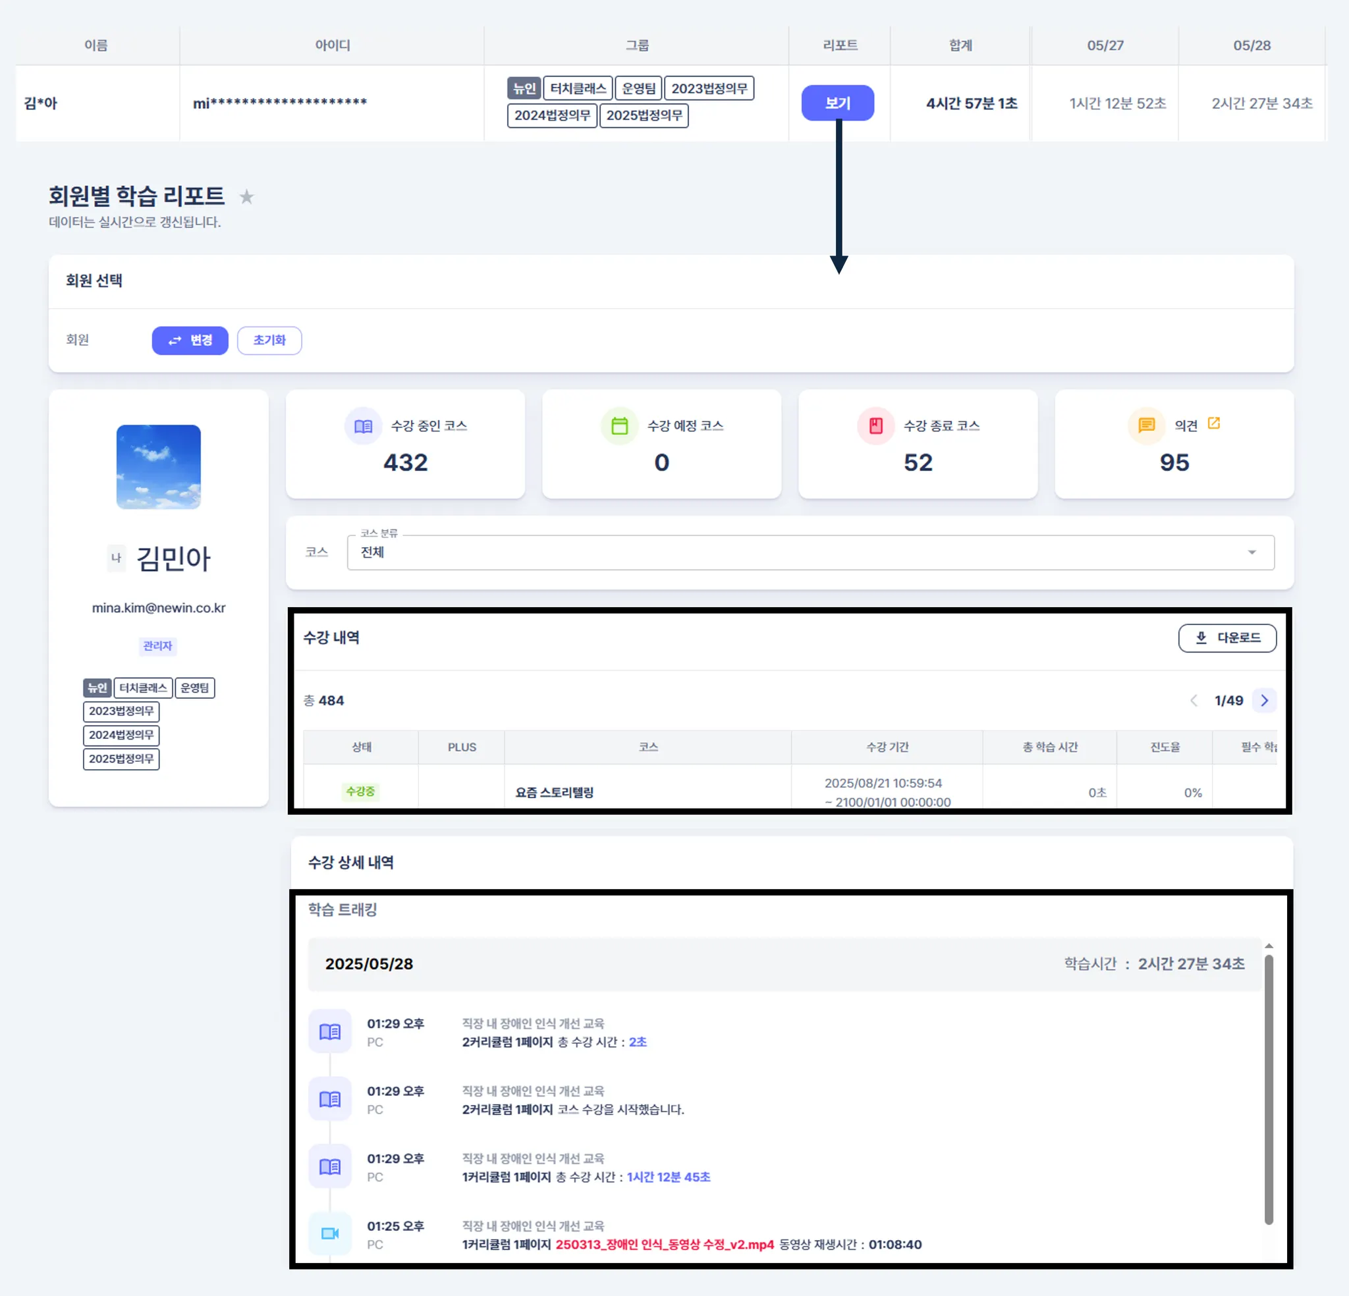Click the sky profile picture thumbnail
Image resolution: width=1349 pixels, height=1296 pixels.
(158, 467)
